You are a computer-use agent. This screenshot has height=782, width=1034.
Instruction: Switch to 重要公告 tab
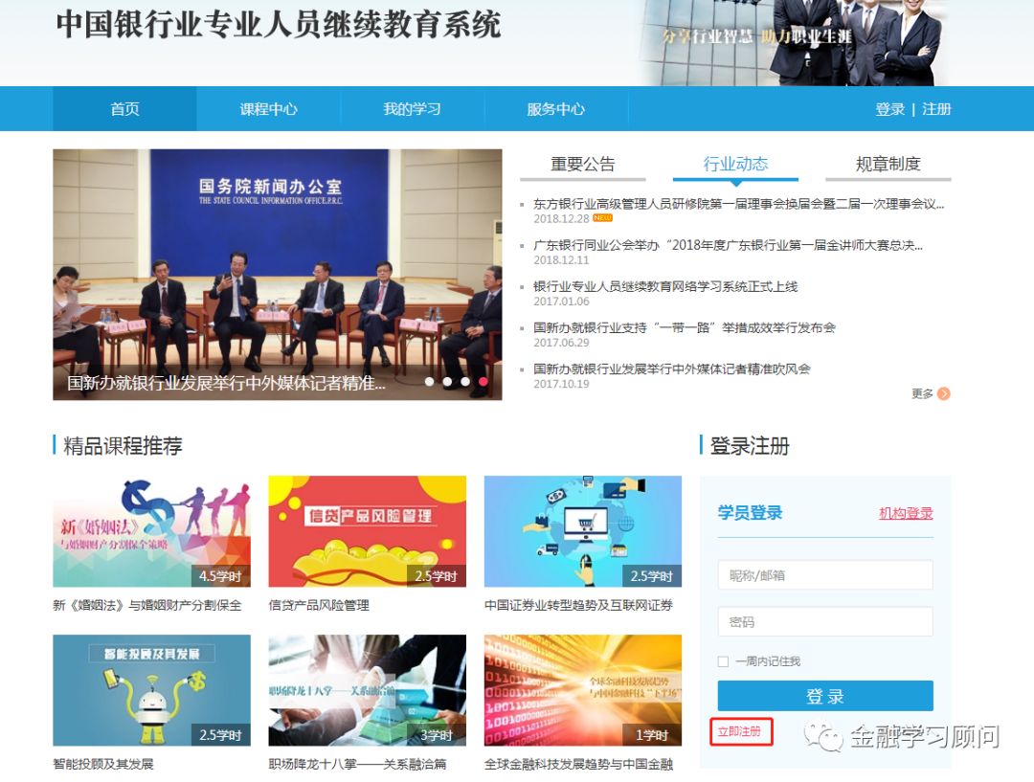(x=582, y=165)
